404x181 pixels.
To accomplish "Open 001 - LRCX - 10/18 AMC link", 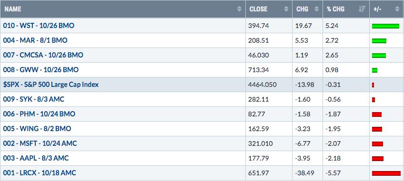I will click(x=40, y=173).
